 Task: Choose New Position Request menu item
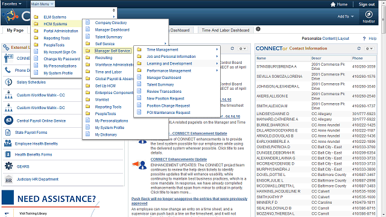click(x=165, y=98)
